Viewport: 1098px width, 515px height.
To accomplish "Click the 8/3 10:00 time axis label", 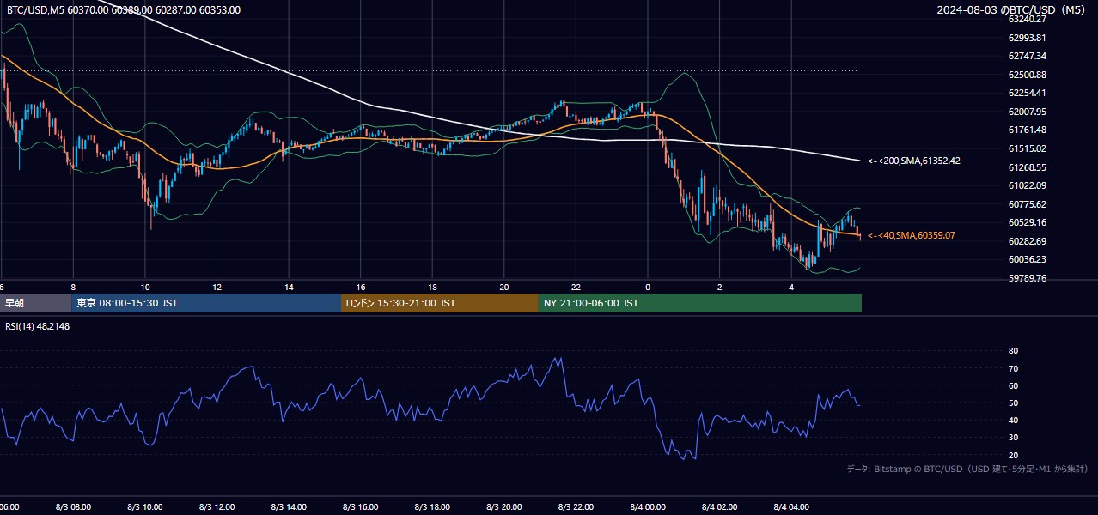I will (145, 507).
